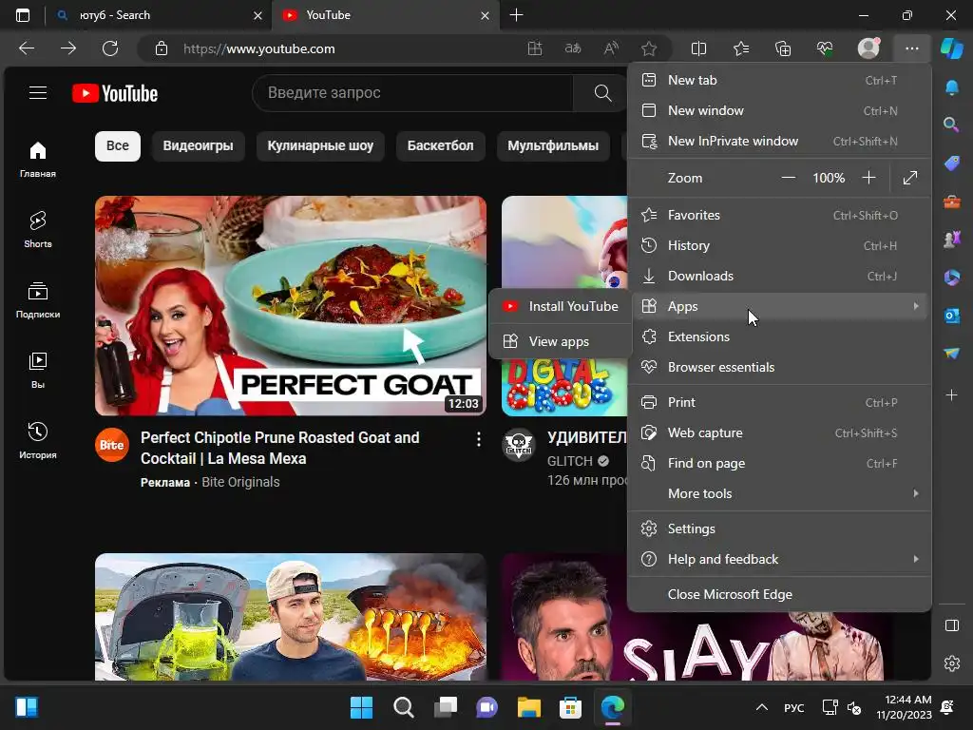Viewport: 973px width, 730px height.
Task: Increase zoom with the plus button
Action: pos(868,178)
